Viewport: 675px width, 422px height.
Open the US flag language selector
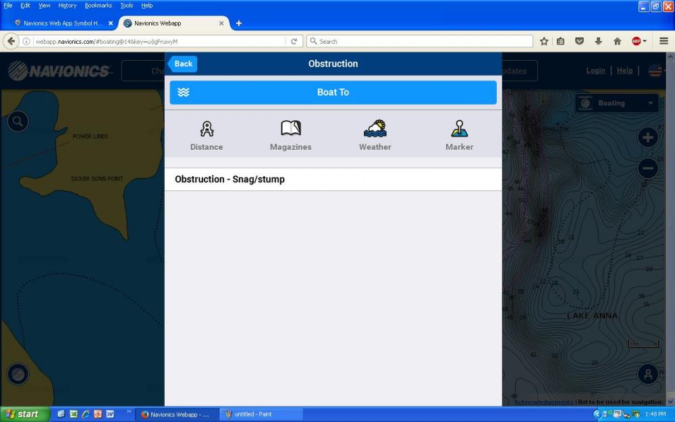pos(655,71)
